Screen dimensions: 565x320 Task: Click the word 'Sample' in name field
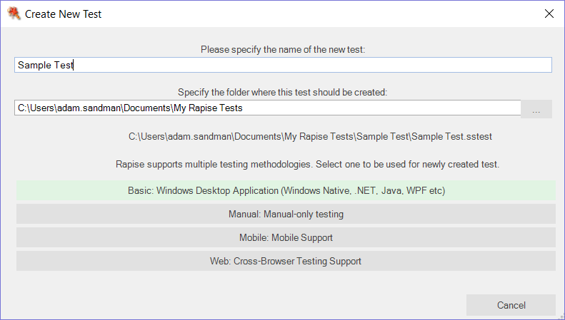(34, 66)
